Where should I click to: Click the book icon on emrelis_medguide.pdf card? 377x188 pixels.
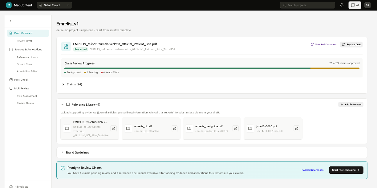[189, 129]
